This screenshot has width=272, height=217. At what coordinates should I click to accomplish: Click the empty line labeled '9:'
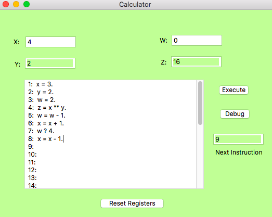click(x=31, y=147)
